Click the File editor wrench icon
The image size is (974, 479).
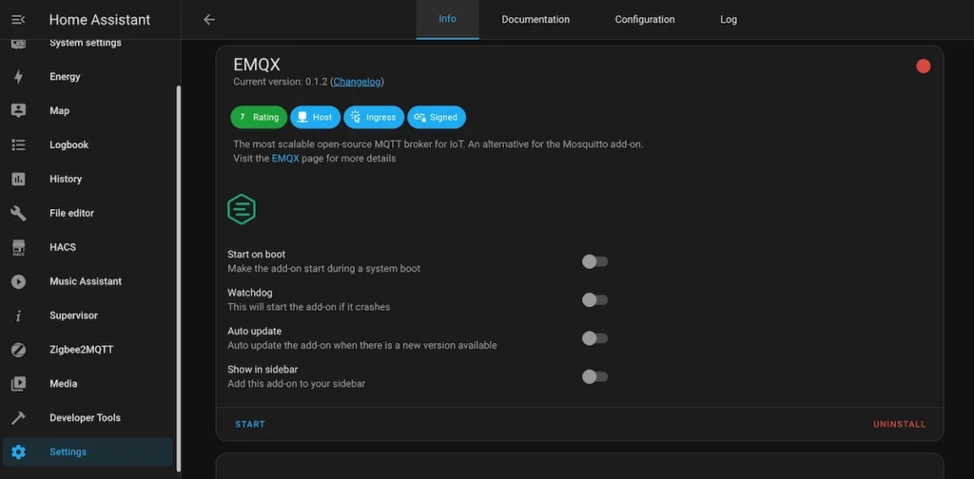18,214
